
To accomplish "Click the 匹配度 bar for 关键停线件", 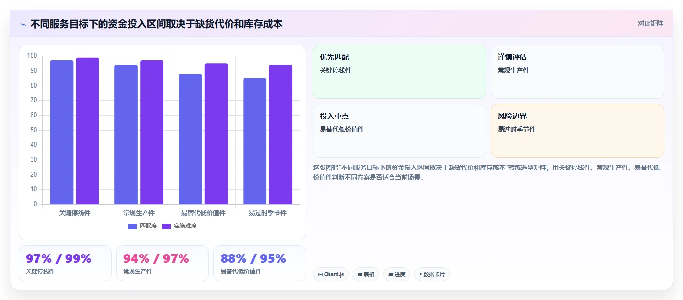I will (x=62, y=132).
